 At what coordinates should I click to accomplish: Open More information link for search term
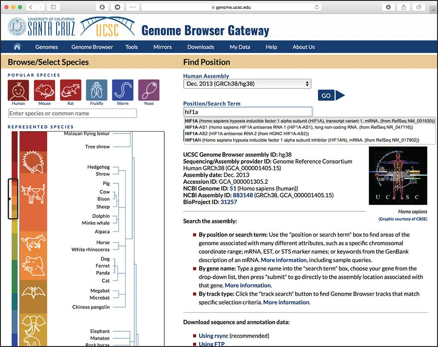click(284, 260)
